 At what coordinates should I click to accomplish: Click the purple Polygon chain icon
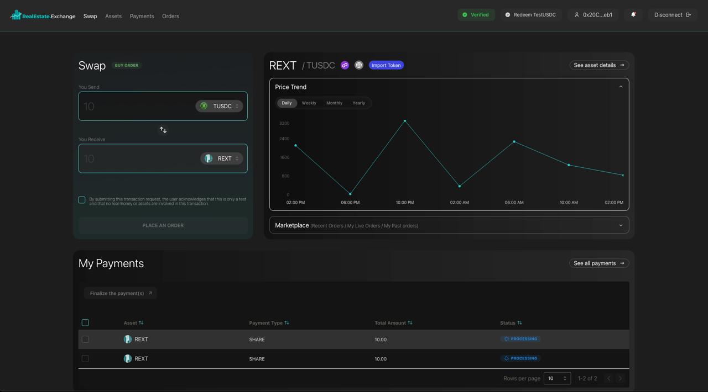point(345,65)
